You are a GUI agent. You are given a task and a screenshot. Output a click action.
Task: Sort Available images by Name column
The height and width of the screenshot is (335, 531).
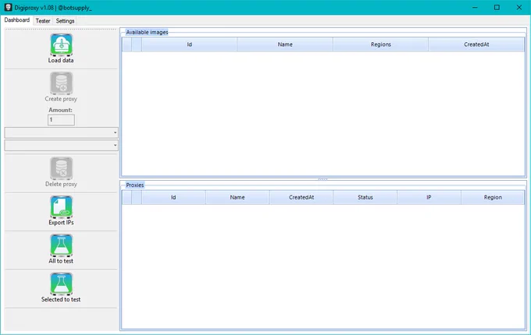(x=285, y=44)
